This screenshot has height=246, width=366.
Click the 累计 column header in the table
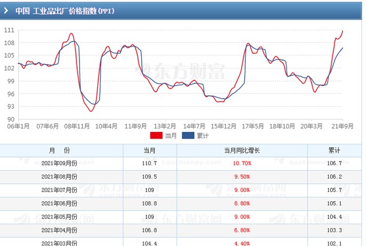click(335, 150)
